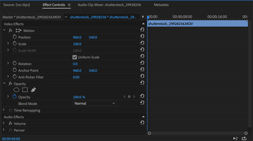
Task: Open the Blend Mode dropdown
Action: (x=94, y=103)
